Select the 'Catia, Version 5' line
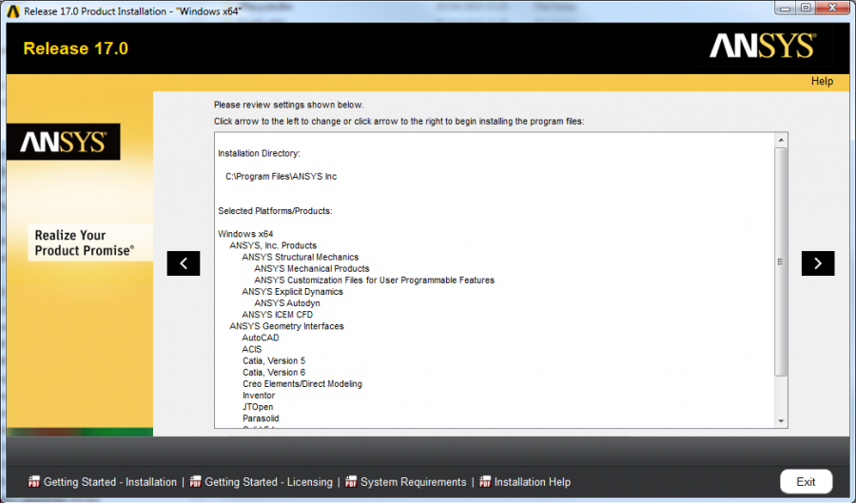Viewport: 856px width, 503px height. click(274, 360)
